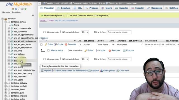Sort by cct_created column header
Screen dimensions: 179x100
point(151,41)
